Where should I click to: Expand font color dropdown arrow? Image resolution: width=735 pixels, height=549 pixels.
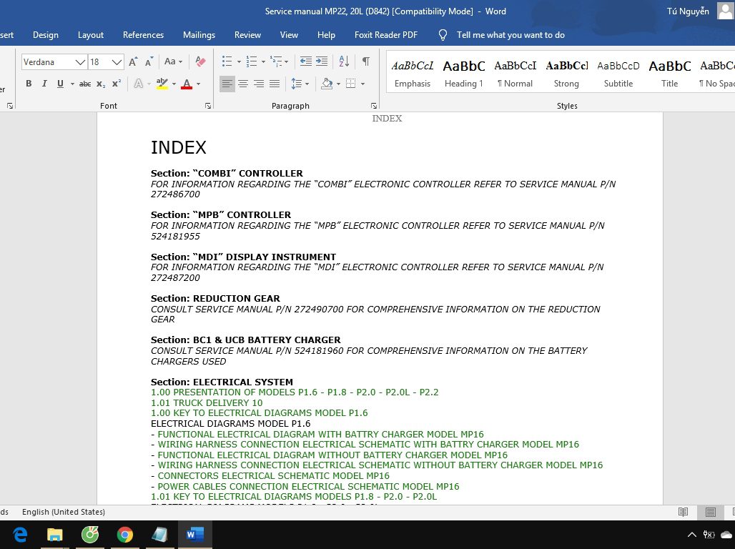point(198,84)
